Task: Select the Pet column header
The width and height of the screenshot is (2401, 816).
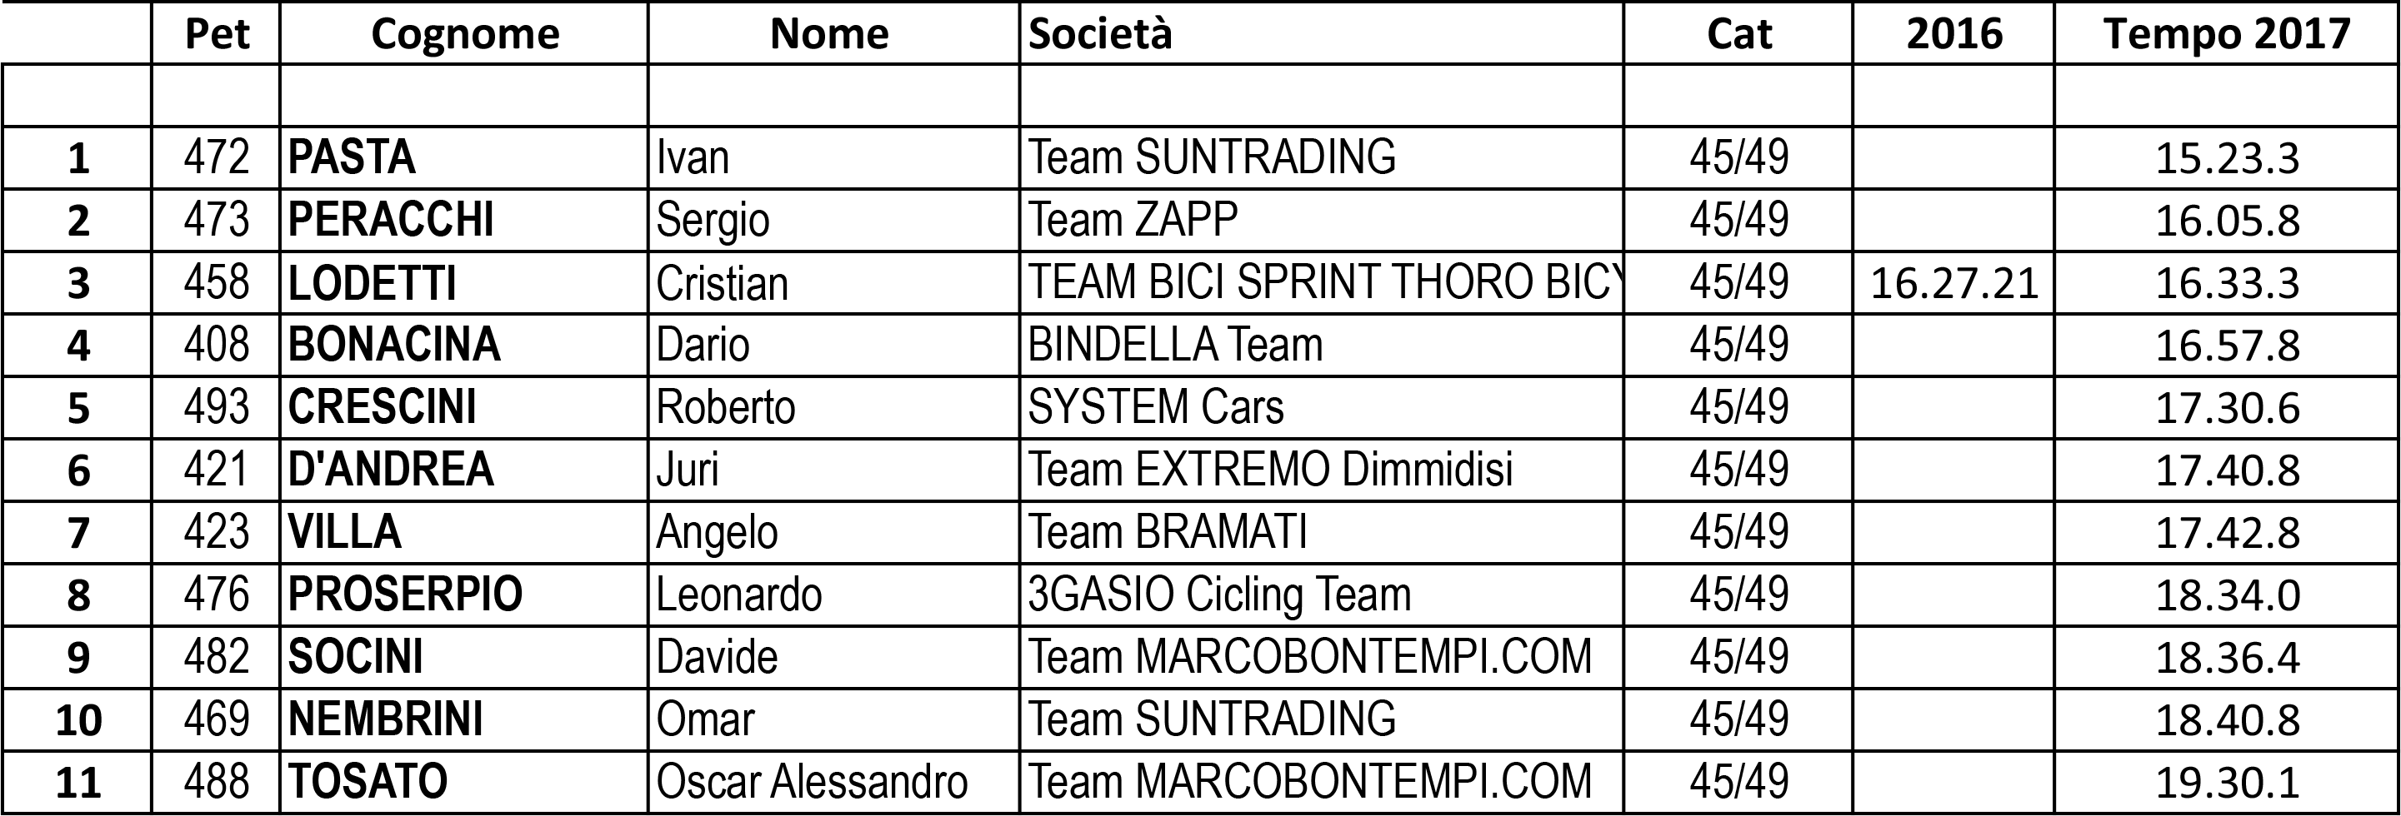Action: pos(216,33)
